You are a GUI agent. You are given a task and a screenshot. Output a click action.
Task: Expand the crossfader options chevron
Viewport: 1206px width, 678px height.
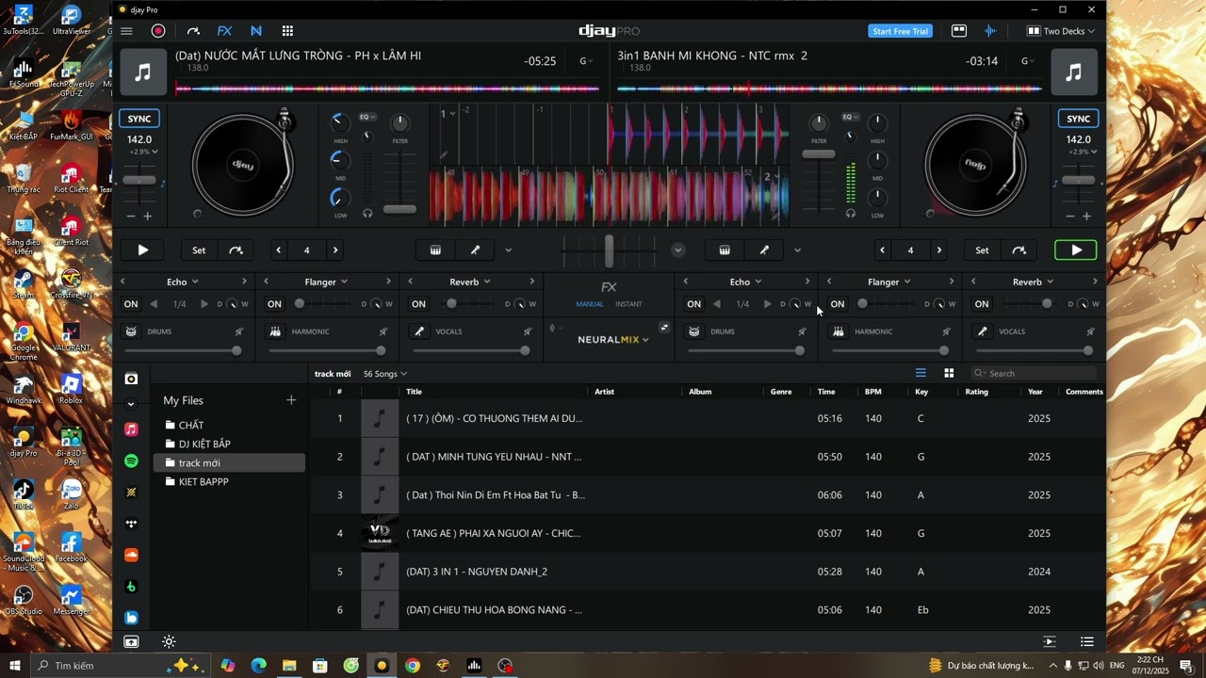coord(677,250)
